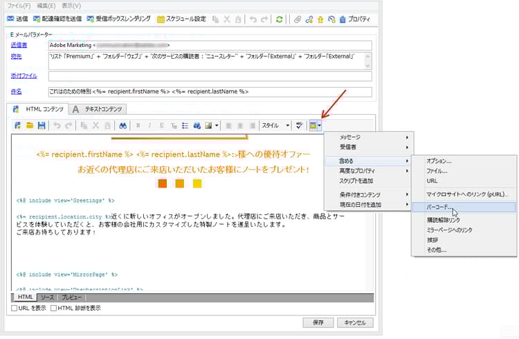This screenshot has width=519, height=339.
Task: Toggle italic formatting in editor
Action: coord(149,125)
